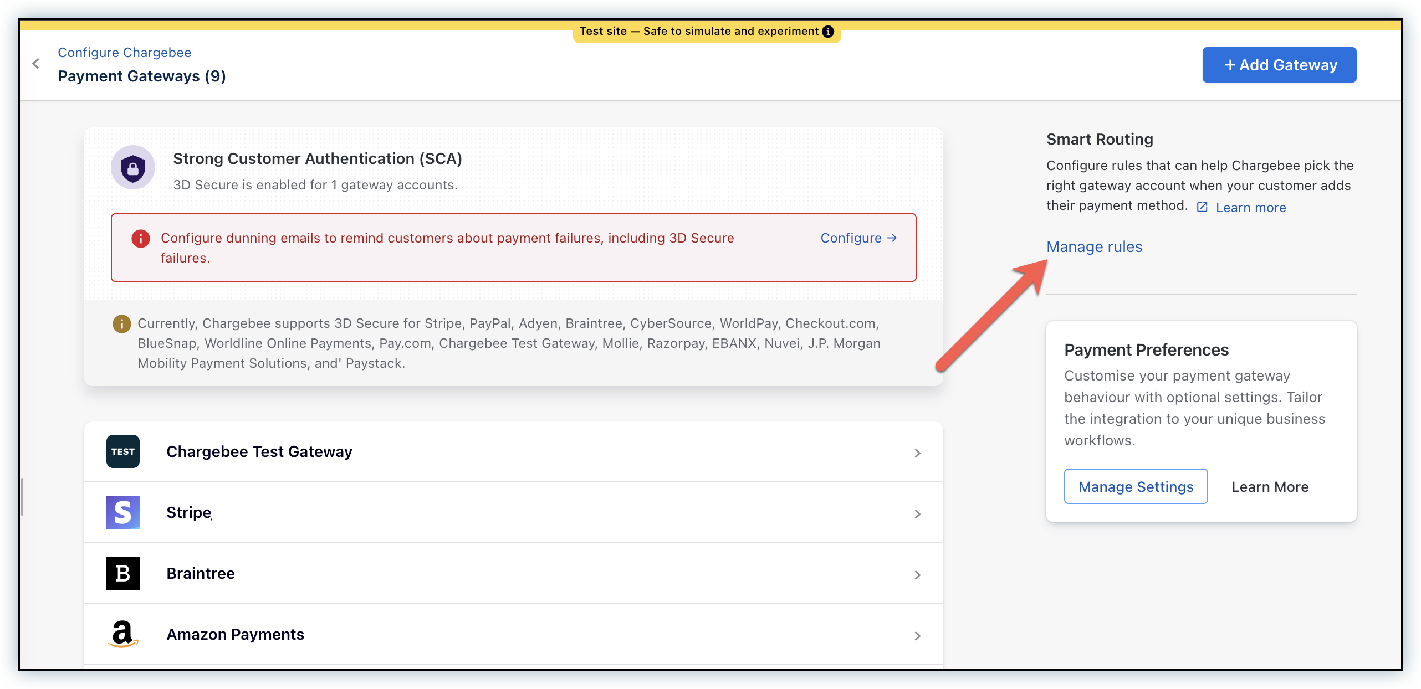Click the Stripe logo icon
This screenshot has height=689, width=1421.
123,512
